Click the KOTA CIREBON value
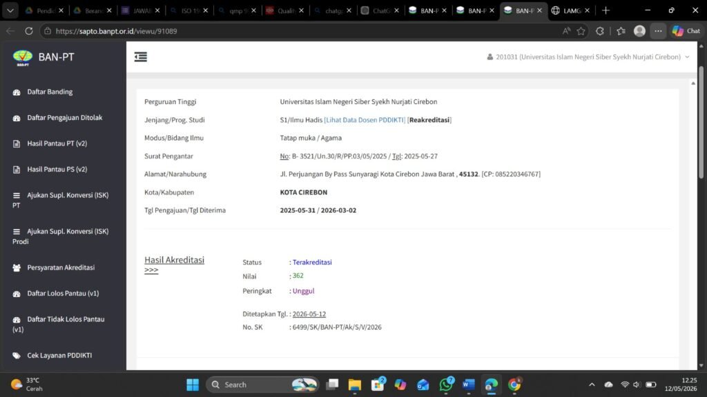The height and width of the screenshot is (397, 707). [304, 192]
